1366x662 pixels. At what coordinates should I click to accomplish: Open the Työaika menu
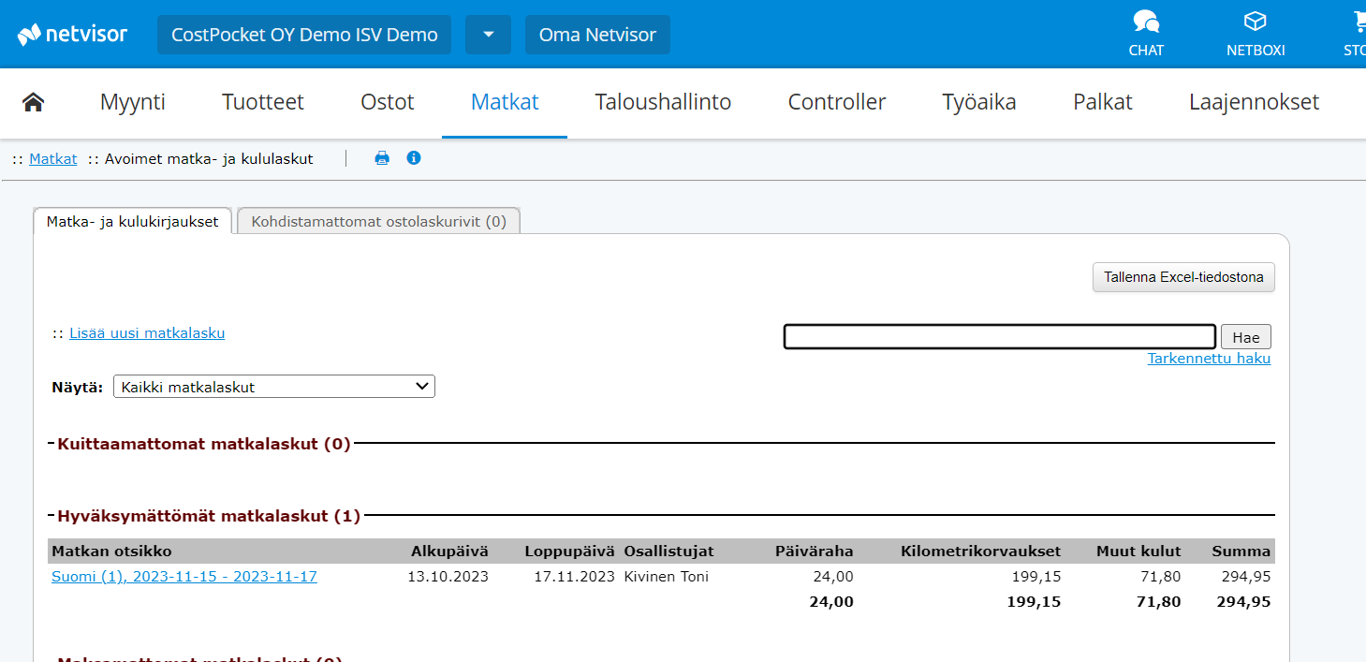[979, 102]
